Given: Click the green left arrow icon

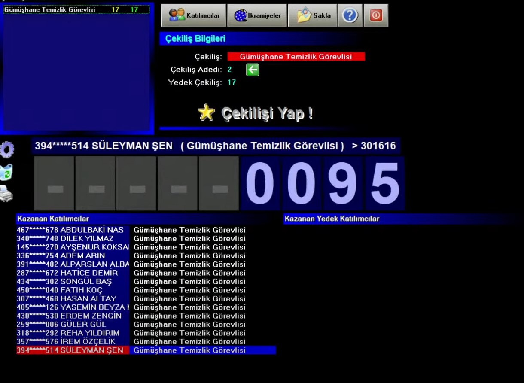Looking at the screenshot, I should pos(253,70).
